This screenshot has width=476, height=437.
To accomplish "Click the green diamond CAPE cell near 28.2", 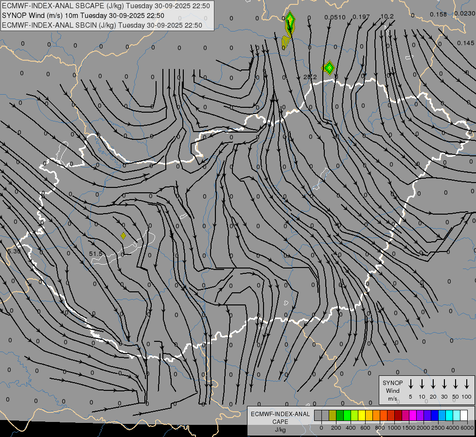I will [x=329, y=67].
